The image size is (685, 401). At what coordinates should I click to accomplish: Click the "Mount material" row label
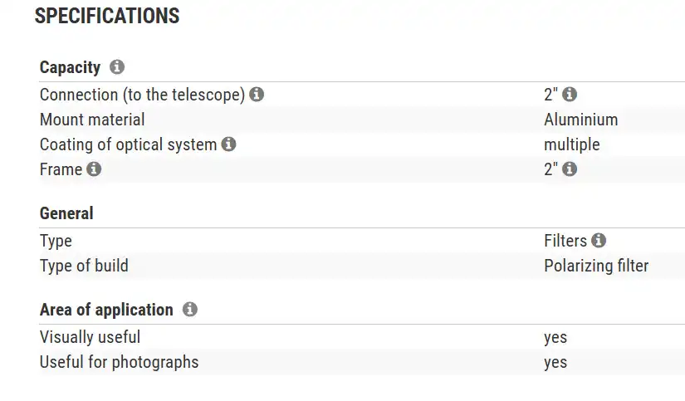coord(92,120)
